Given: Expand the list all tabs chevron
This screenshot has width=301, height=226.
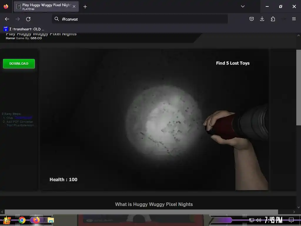Looking at the screenshot, I should (x=243, y=6).
